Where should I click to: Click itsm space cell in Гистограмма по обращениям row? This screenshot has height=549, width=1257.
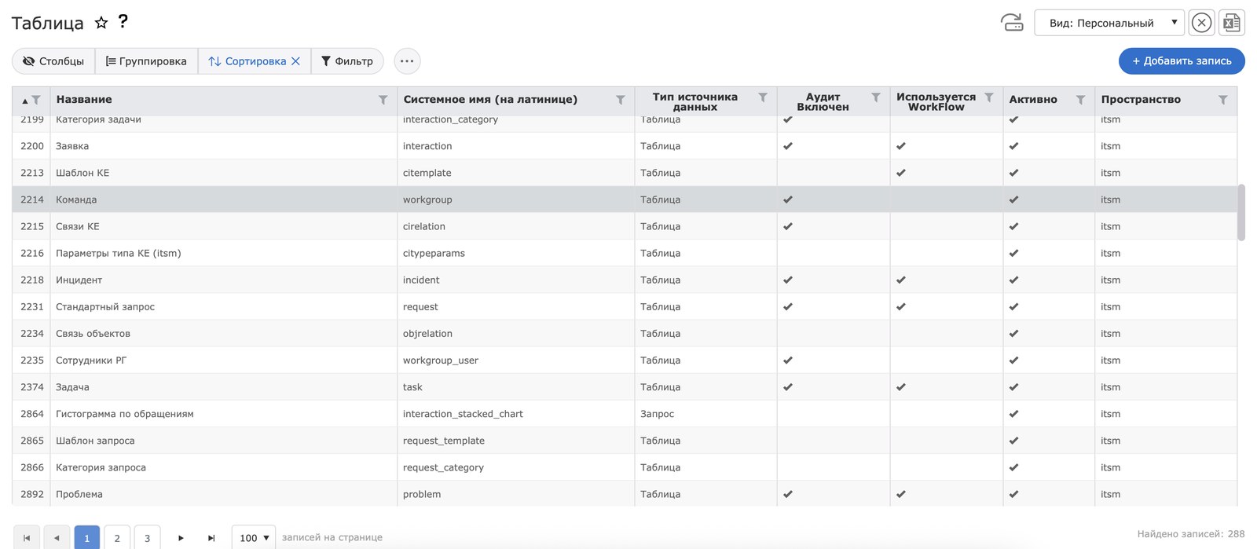click(1166, 414)
